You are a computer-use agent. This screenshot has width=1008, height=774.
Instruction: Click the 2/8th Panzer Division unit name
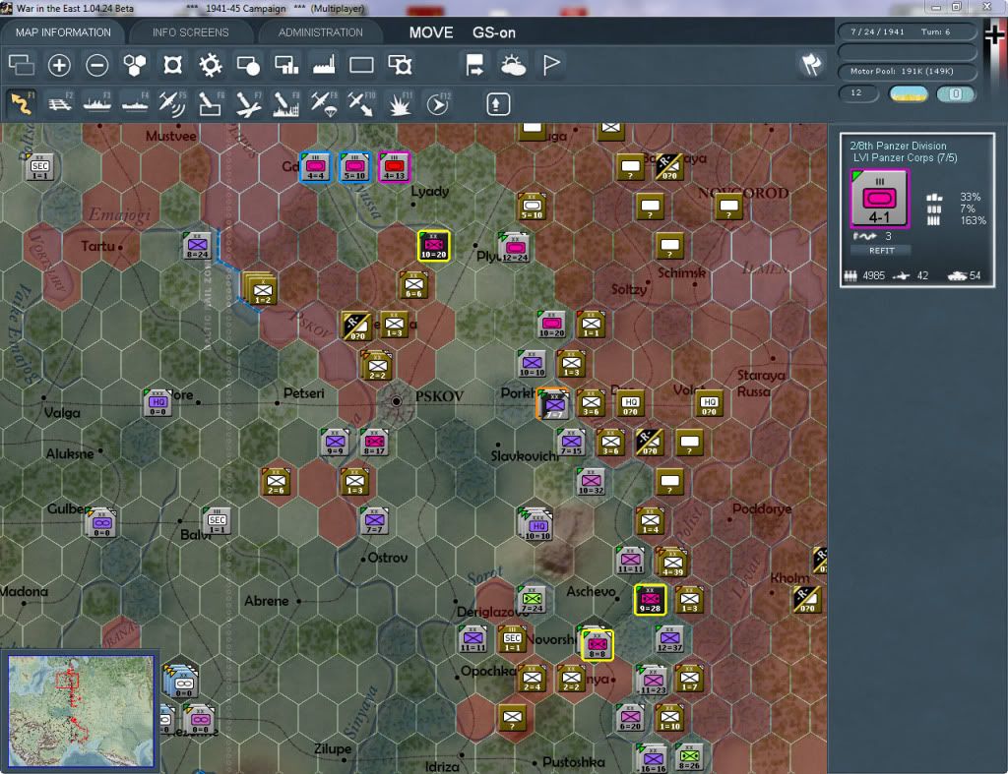(x=898, y=146)
